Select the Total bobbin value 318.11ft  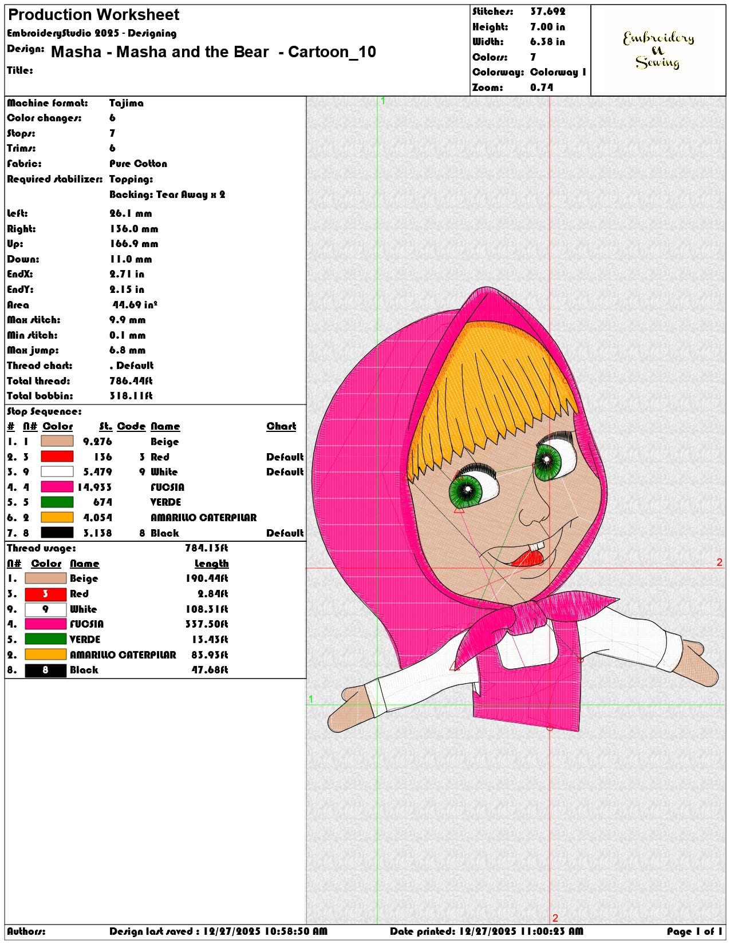pyautogui.click(x=131, y=396)
